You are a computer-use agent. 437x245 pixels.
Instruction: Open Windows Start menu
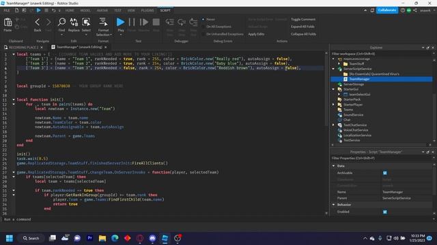[x=10, y=238]
